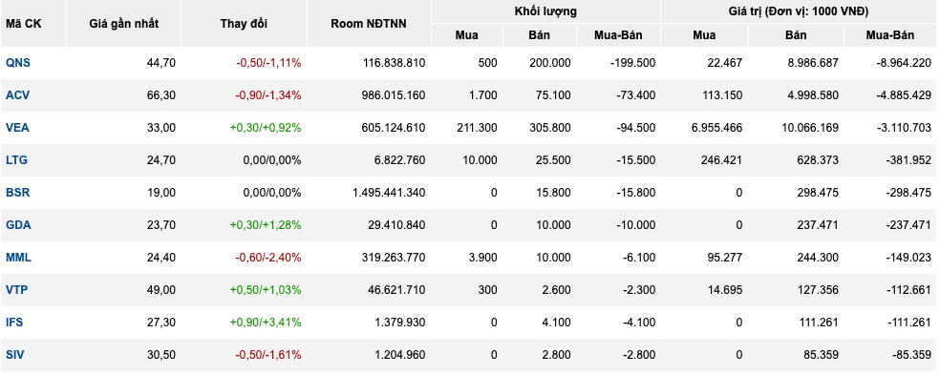Open the MML stock ticker link

click(18, 257)
